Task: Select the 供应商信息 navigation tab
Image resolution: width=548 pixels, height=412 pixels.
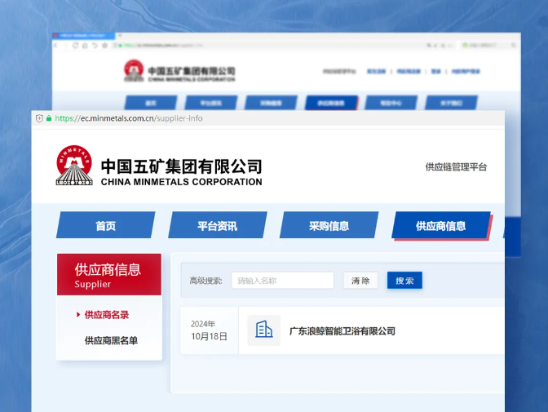Action: (x=441, y=226)
